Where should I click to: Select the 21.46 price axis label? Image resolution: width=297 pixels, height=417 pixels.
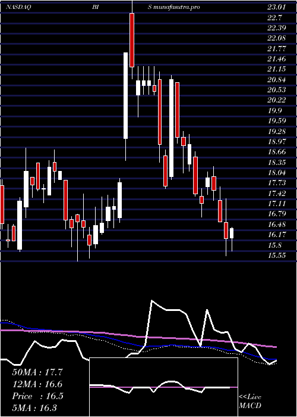pos(277,59)
